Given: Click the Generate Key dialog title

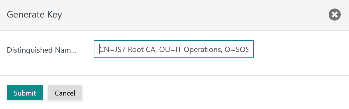Looking at the screenshot, I should point(34,15).
